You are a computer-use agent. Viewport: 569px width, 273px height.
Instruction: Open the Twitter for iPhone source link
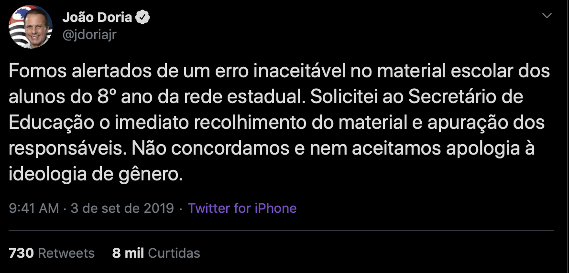click(x=242, y=209)
